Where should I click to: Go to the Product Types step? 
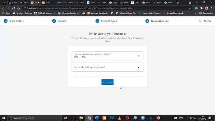point(106,21)
